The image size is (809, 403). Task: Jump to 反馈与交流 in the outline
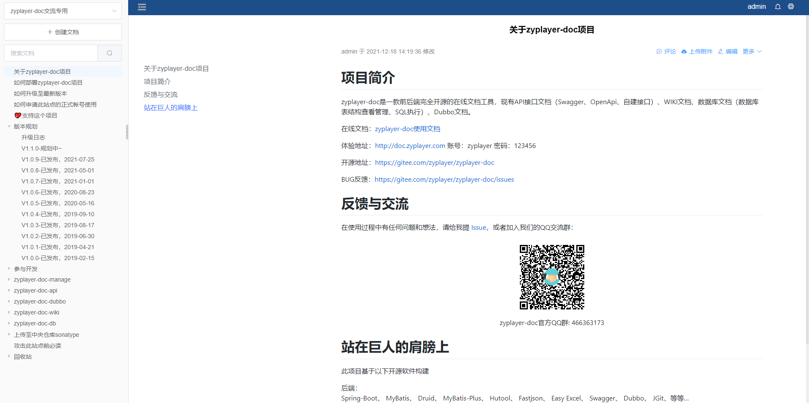coord(161,94)
